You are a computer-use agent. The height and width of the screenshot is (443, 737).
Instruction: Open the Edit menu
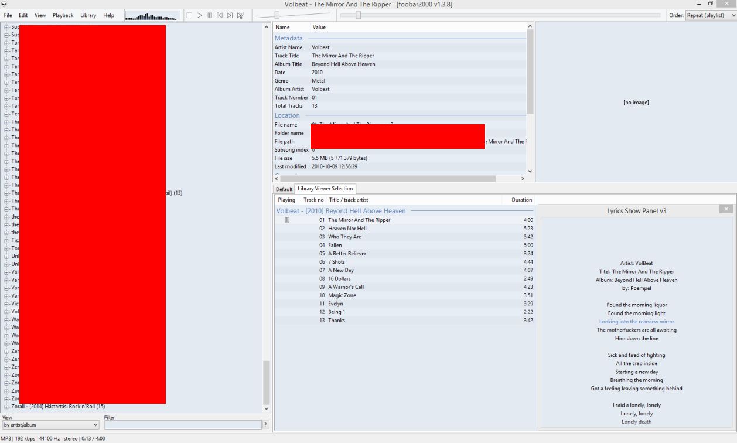tap(23, 15)
